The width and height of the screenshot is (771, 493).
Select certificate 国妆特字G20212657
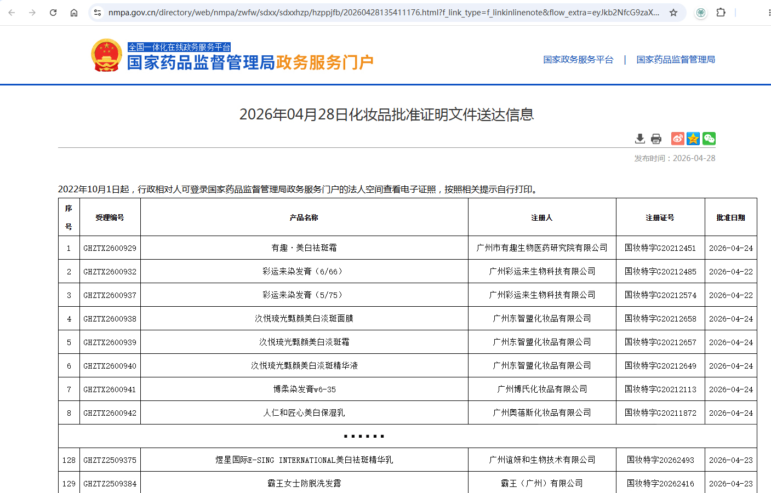pyautogui.click(x=660, y=342)
